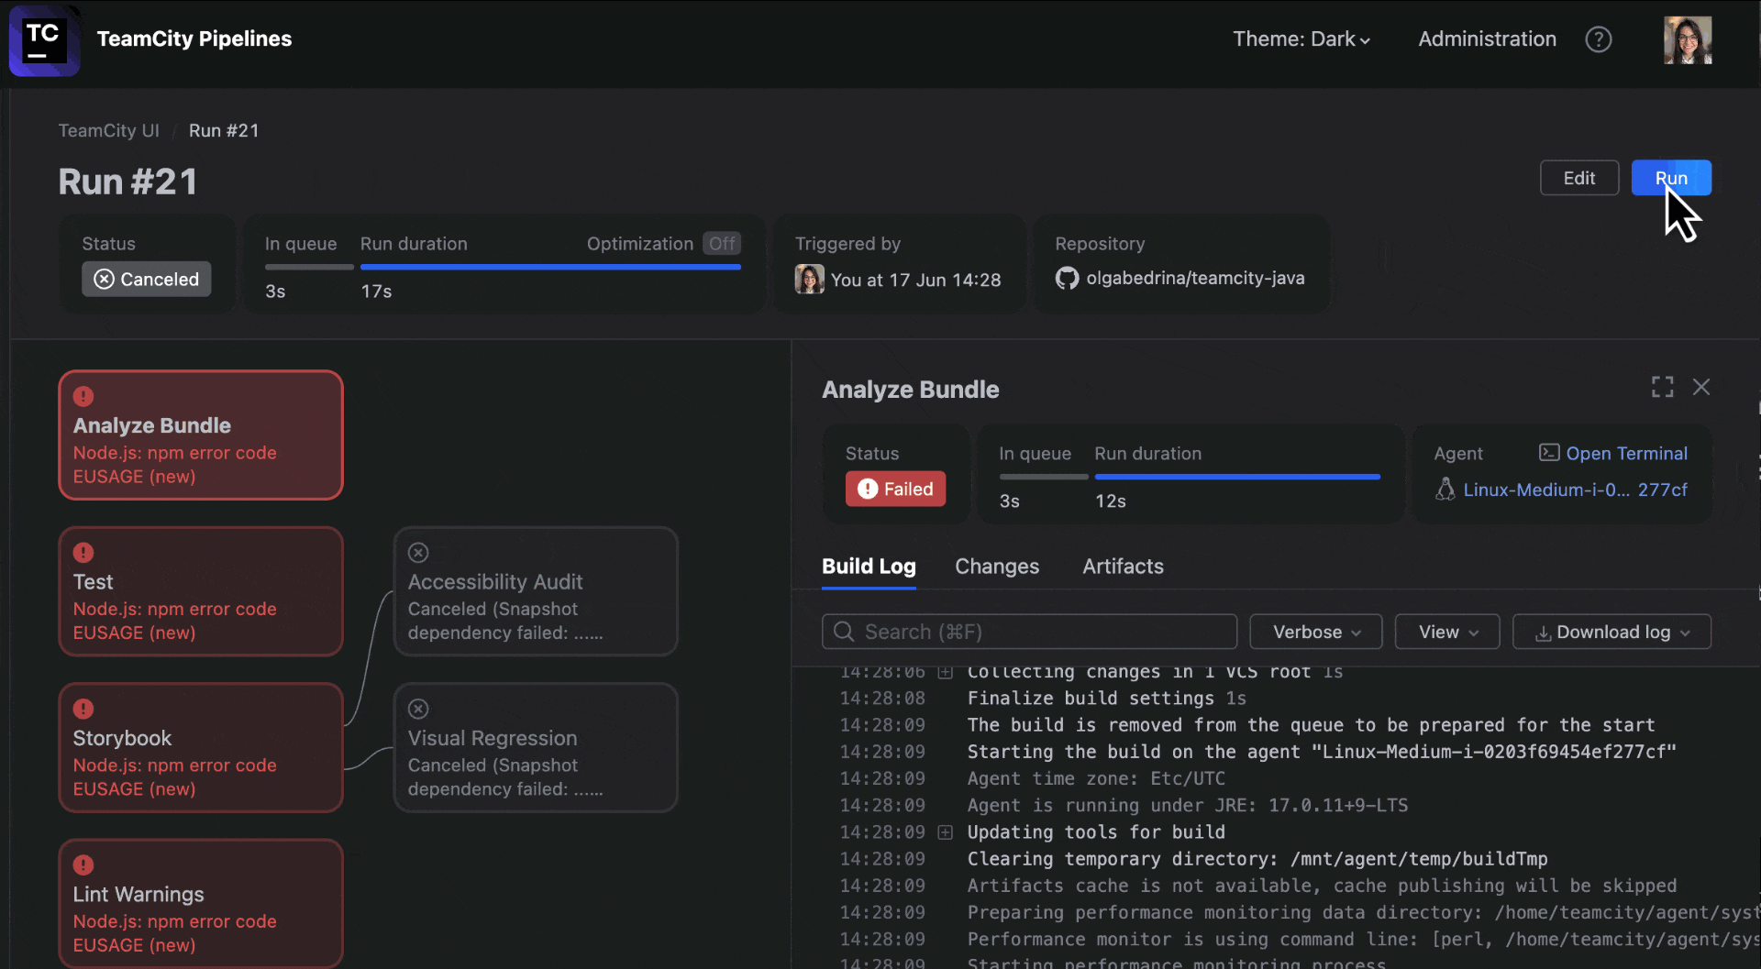Viewport: 1761px width, 969px height.
Task: Switch to the Artifacts tab
Action: click(1123, 566)
